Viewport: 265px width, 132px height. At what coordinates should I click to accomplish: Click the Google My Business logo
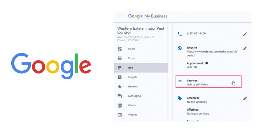click(148, 16)
